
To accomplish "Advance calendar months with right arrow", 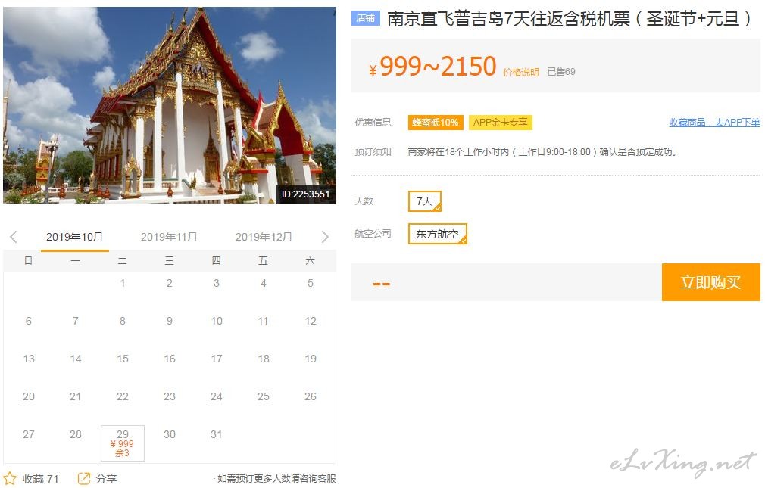I will pyautogui.click(x=325, y=237).
